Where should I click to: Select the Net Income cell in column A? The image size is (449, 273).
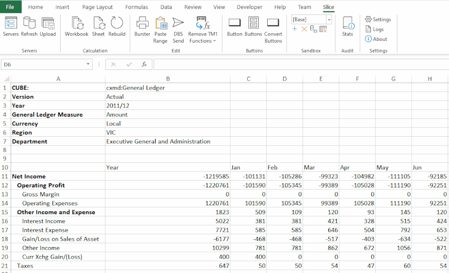click(29, 176)
